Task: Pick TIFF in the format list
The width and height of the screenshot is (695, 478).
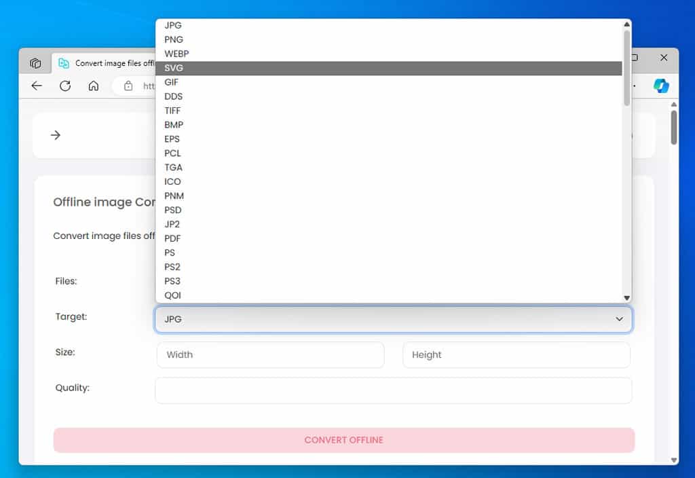Action: pyautogui.click(x=389, y=111)
